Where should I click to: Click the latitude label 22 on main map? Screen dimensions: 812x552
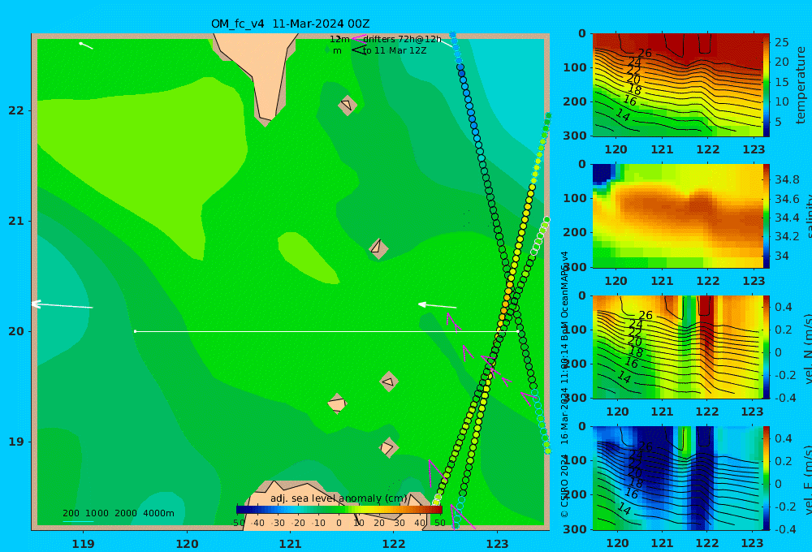(x=16, y=110)
